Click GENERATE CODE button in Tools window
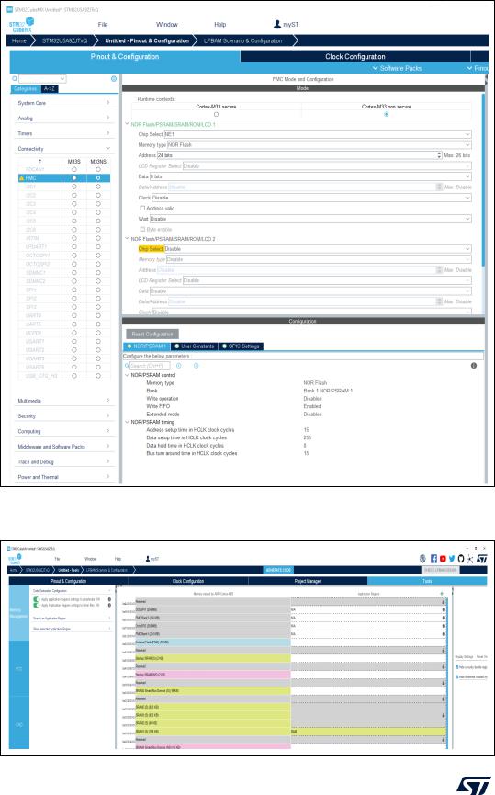The width and height of the screenshot is (495, 795). [x=278, y=570]
